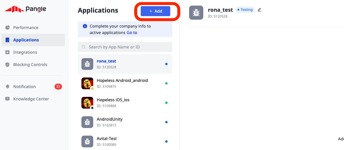344x150 pixels.
Task: Follow the Go to link
Action: click(132, 33)
